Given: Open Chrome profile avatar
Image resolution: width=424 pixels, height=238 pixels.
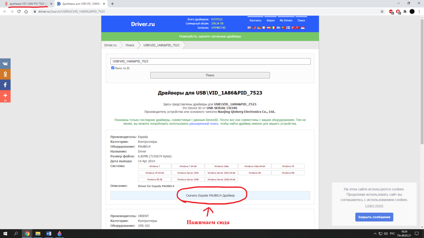Looking at the screenshot, I should (x=412, y=11).
